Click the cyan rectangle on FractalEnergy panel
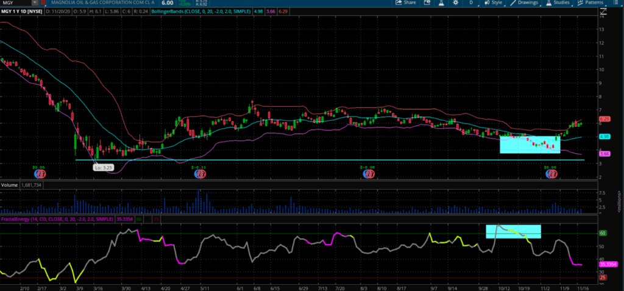624x291 pixels. [513, 232]
